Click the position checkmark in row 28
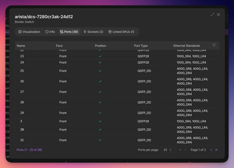The width and height of the screenshot is (234, 168). pyautogui.click(x=100, y=102)
